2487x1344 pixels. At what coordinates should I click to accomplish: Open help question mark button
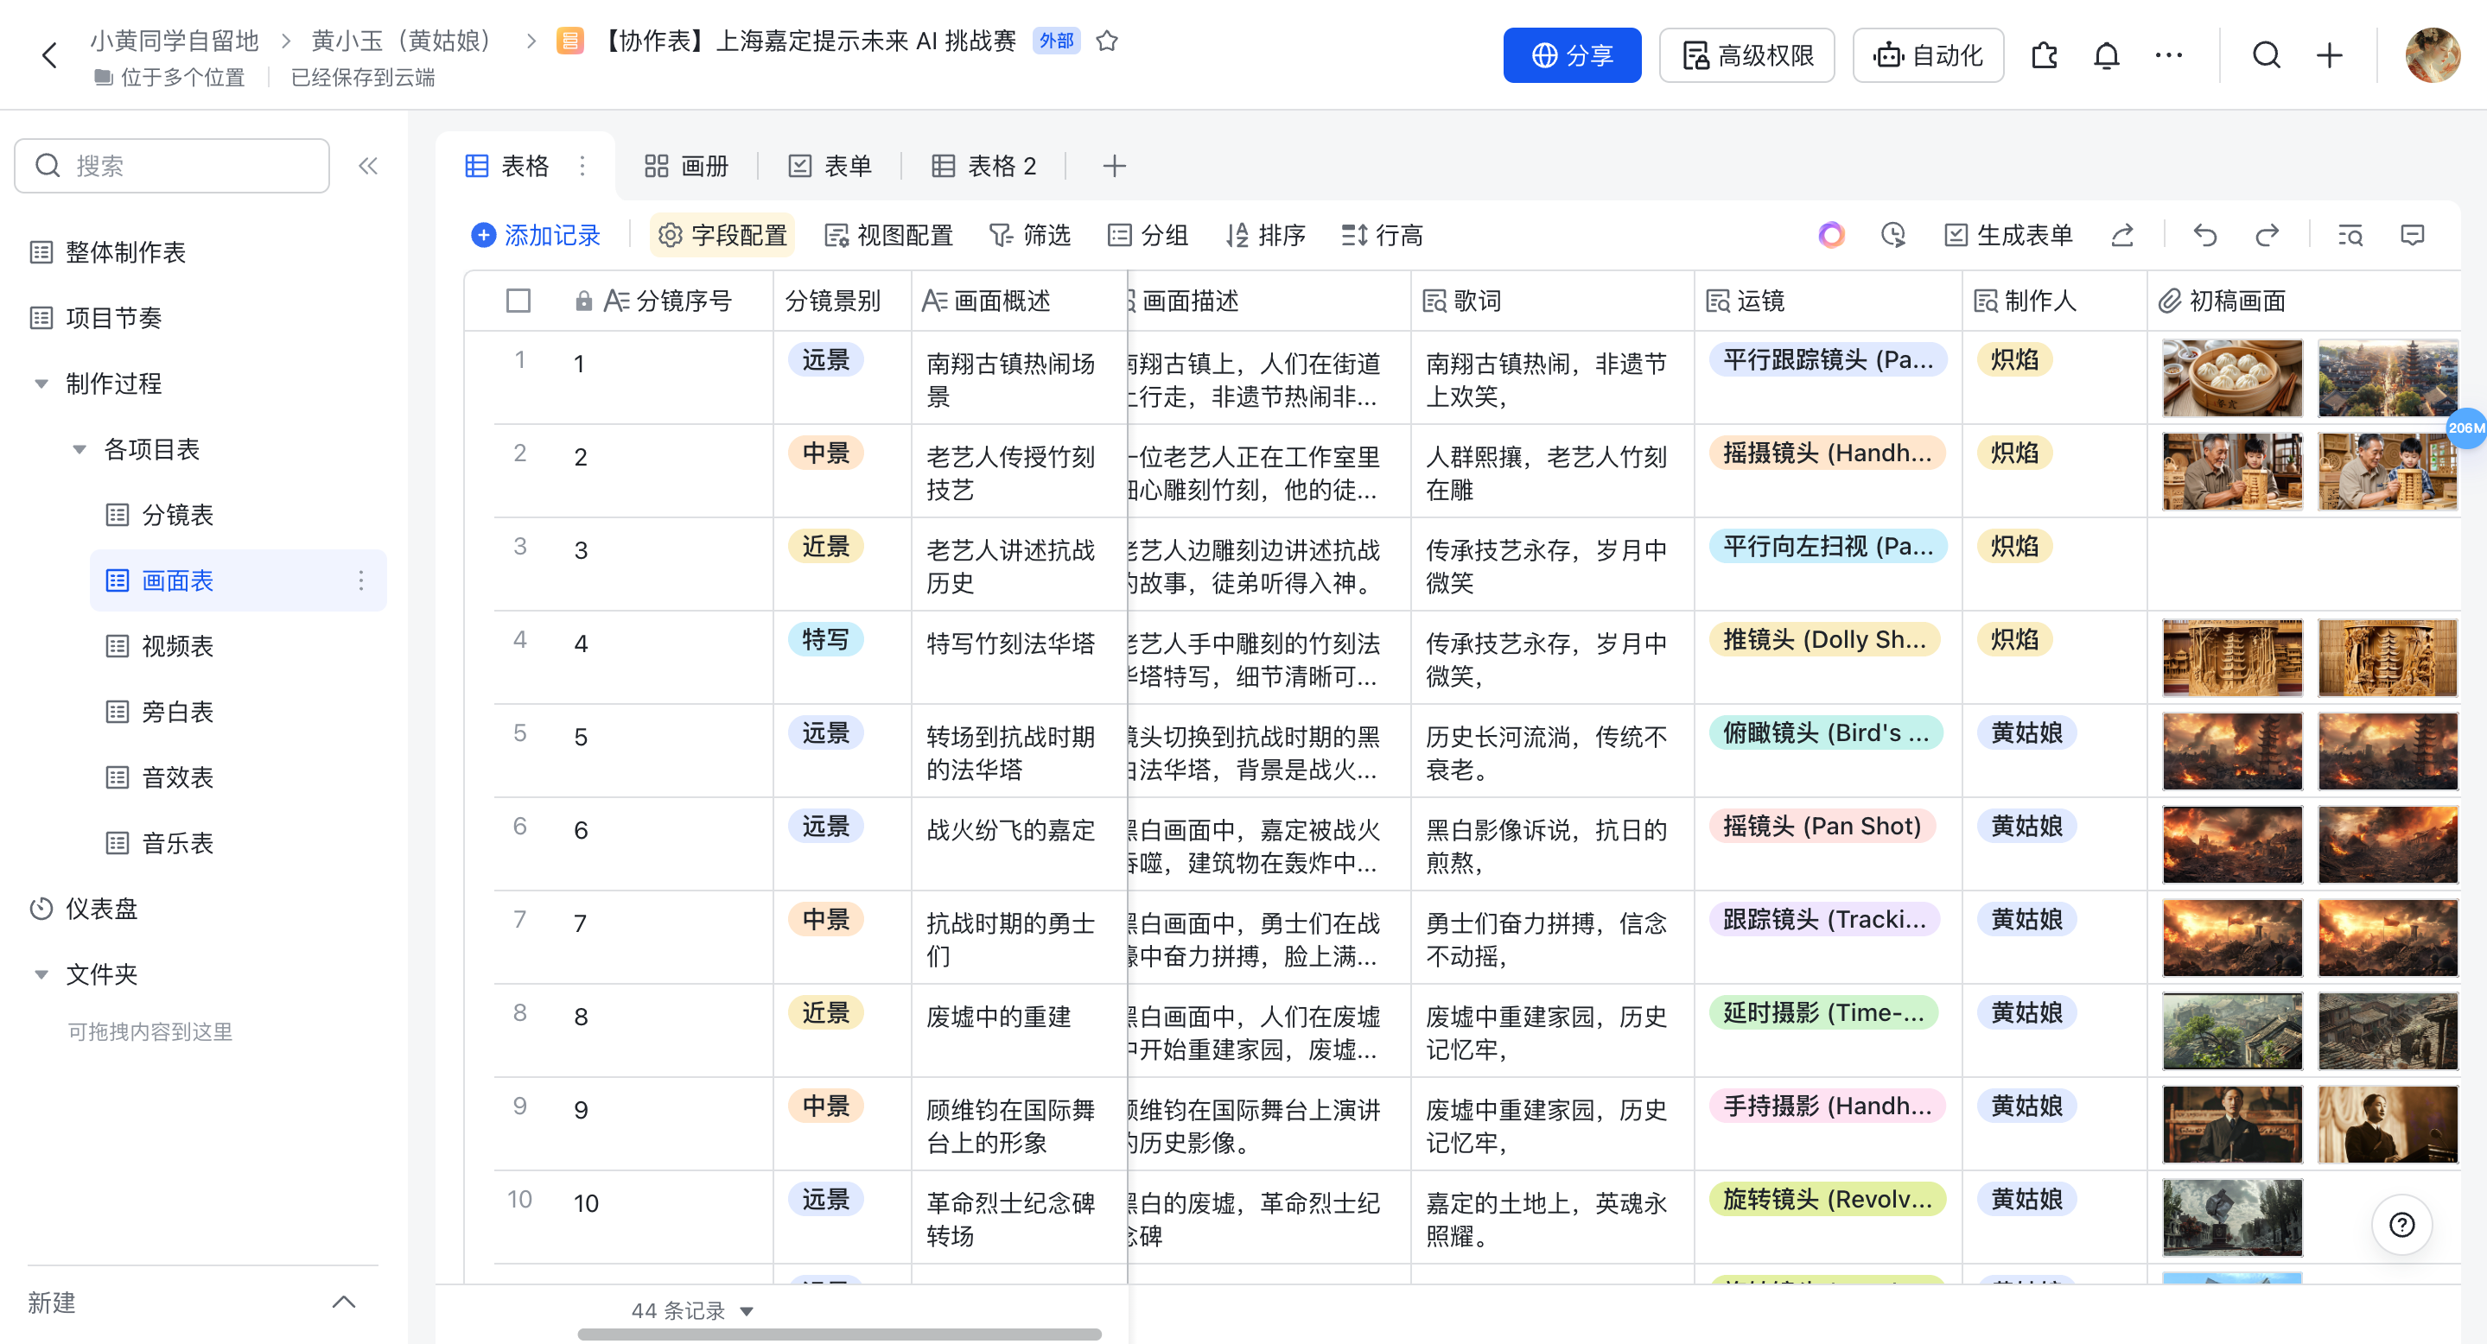tap(2401, 1224)
